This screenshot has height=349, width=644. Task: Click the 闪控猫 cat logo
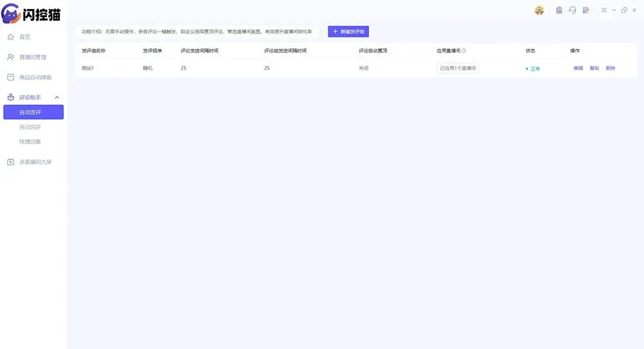point(11,14)
